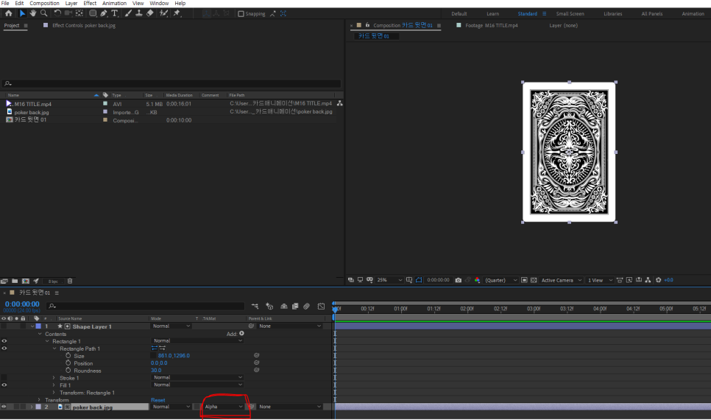The image size is (711, 420).
Task: Go to the Home screen icon
Action: point(9,13)
